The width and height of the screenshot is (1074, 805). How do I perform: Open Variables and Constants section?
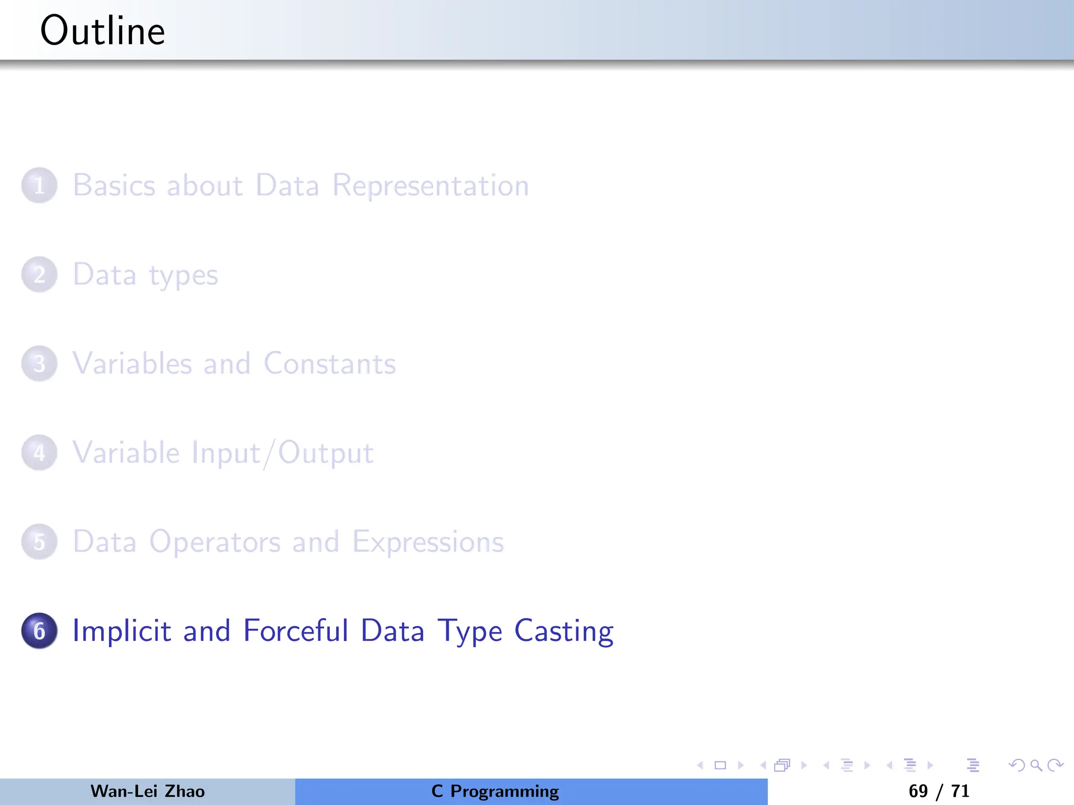[x=234, y=363]
